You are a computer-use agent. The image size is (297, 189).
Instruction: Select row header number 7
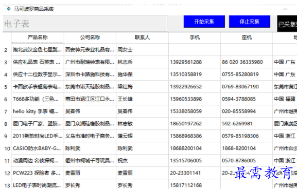[x=6, y=111]
